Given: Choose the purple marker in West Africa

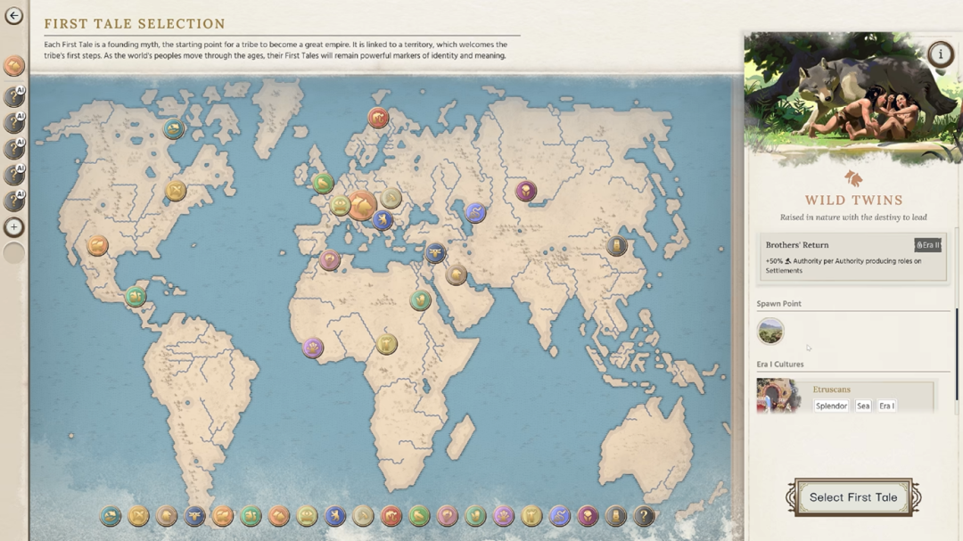Looking at the screenshot, I should (x=313, y=348).
